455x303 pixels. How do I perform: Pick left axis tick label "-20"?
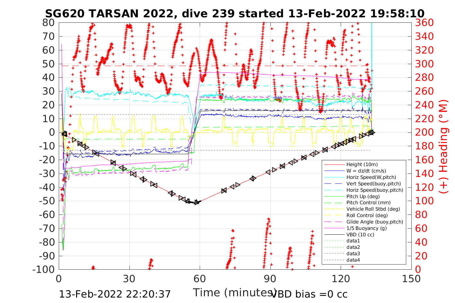click(47, 160)
